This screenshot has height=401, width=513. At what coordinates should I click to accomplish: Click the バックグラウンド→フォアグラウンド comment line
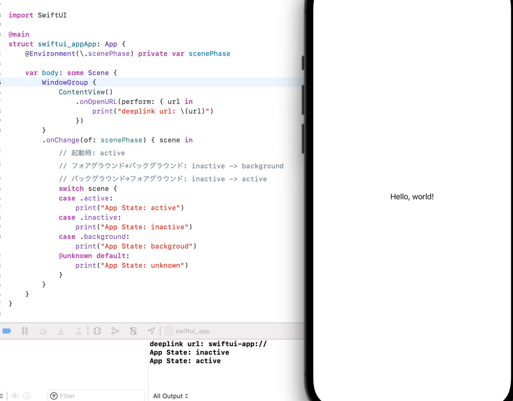(163, 179)
